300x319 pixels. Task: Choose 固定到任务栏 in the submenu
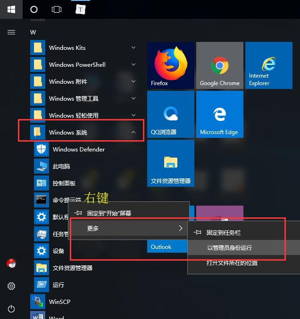tap(244, 232)
